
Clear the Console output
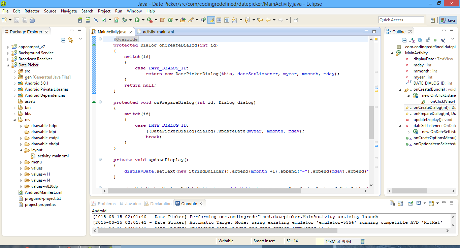click(393, 203)
